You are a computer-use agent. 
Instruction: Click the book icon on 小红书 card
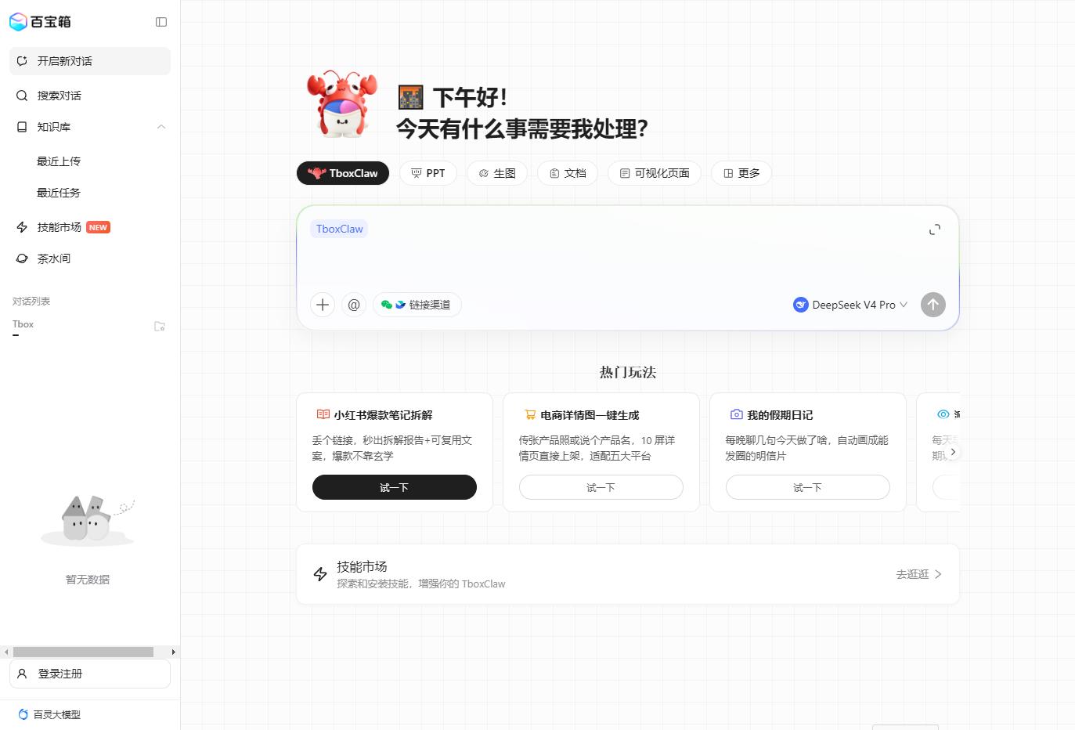point(323,414)
